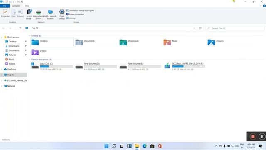Open volume control in system tray
This screenshot has height=150, width=266.
(x=237, y=146)
